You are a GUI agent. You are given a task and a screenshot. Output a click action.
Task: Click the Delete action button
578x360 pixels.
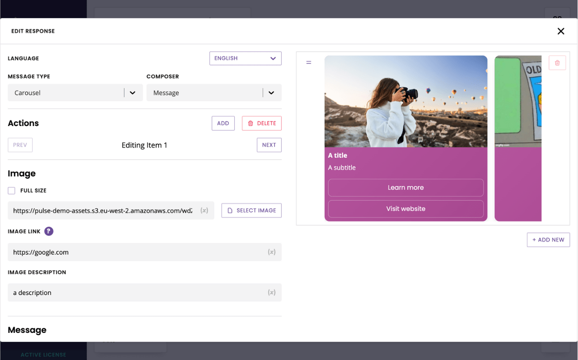[262, 123]
